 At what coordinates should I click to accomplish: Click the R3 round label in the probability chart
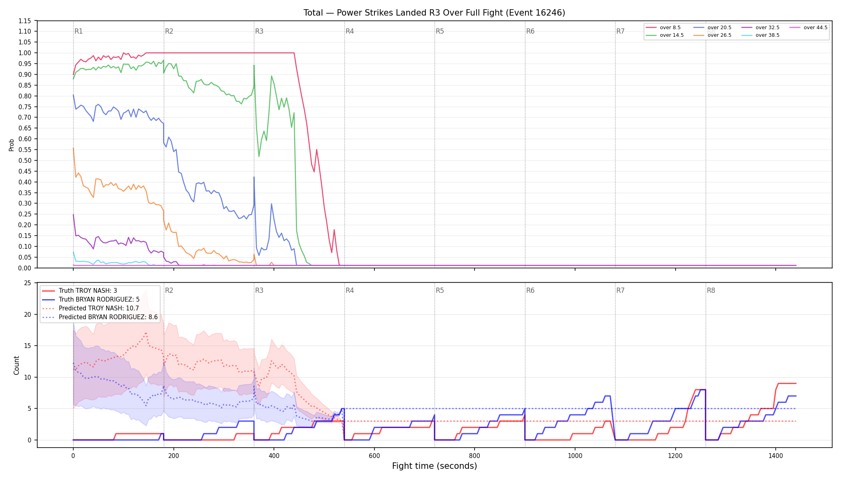(259, 31)
